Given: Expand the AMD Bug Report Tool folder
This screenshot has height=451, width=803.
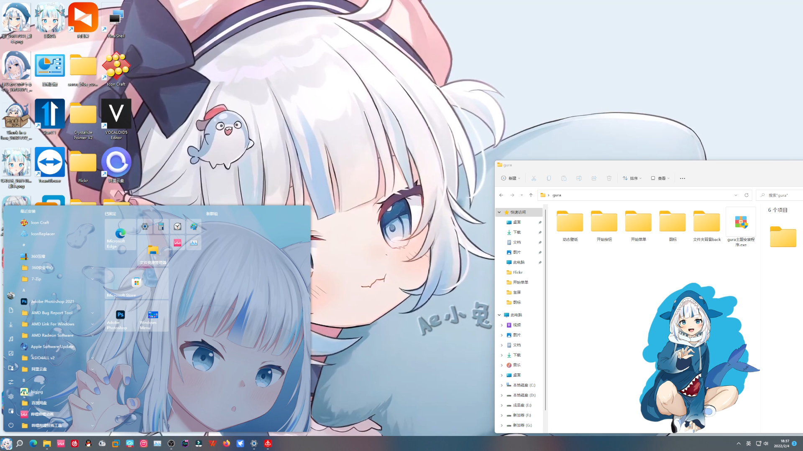Looking at the screenshot, I should pos(92,313).
